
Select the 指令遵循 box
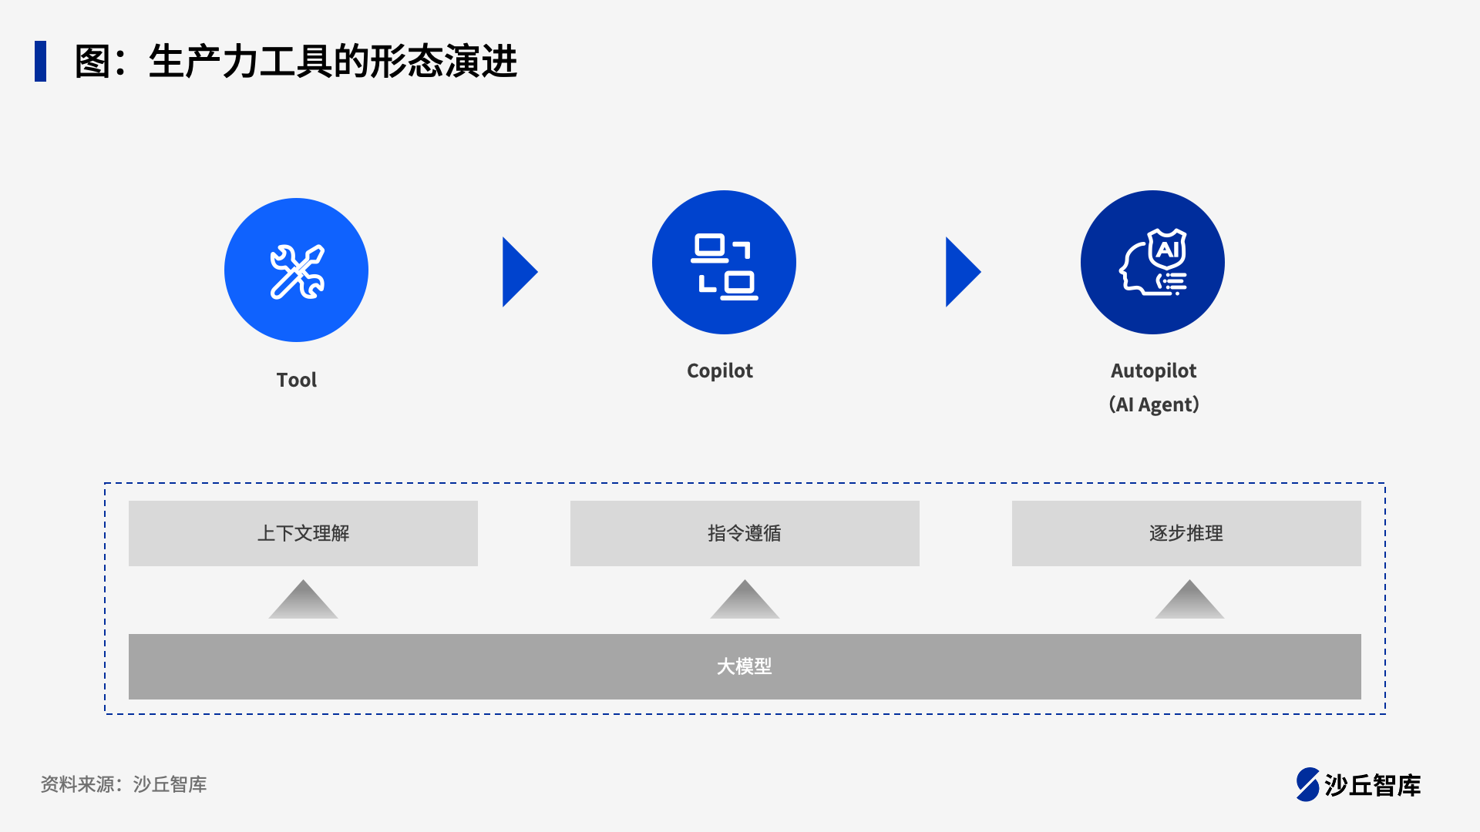click(x=745, y=533)
